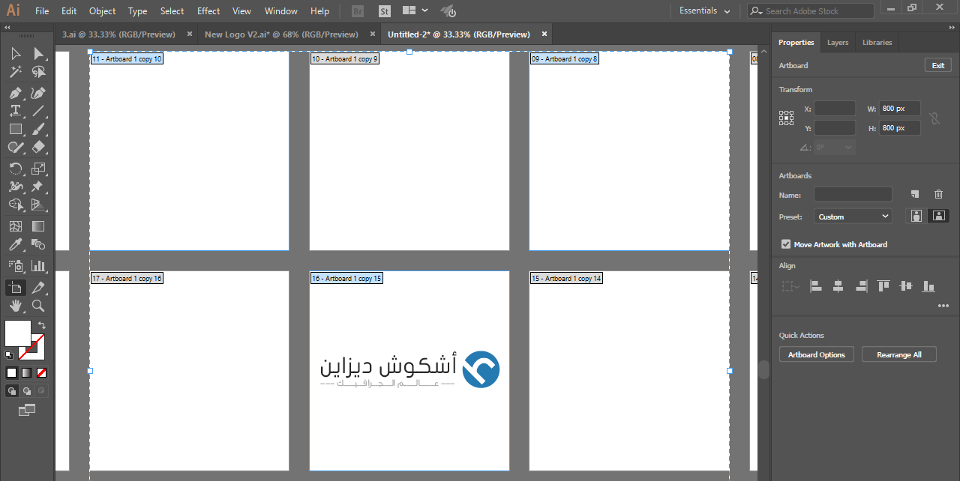Delete artboard using the trash icon

coord(938,194)
